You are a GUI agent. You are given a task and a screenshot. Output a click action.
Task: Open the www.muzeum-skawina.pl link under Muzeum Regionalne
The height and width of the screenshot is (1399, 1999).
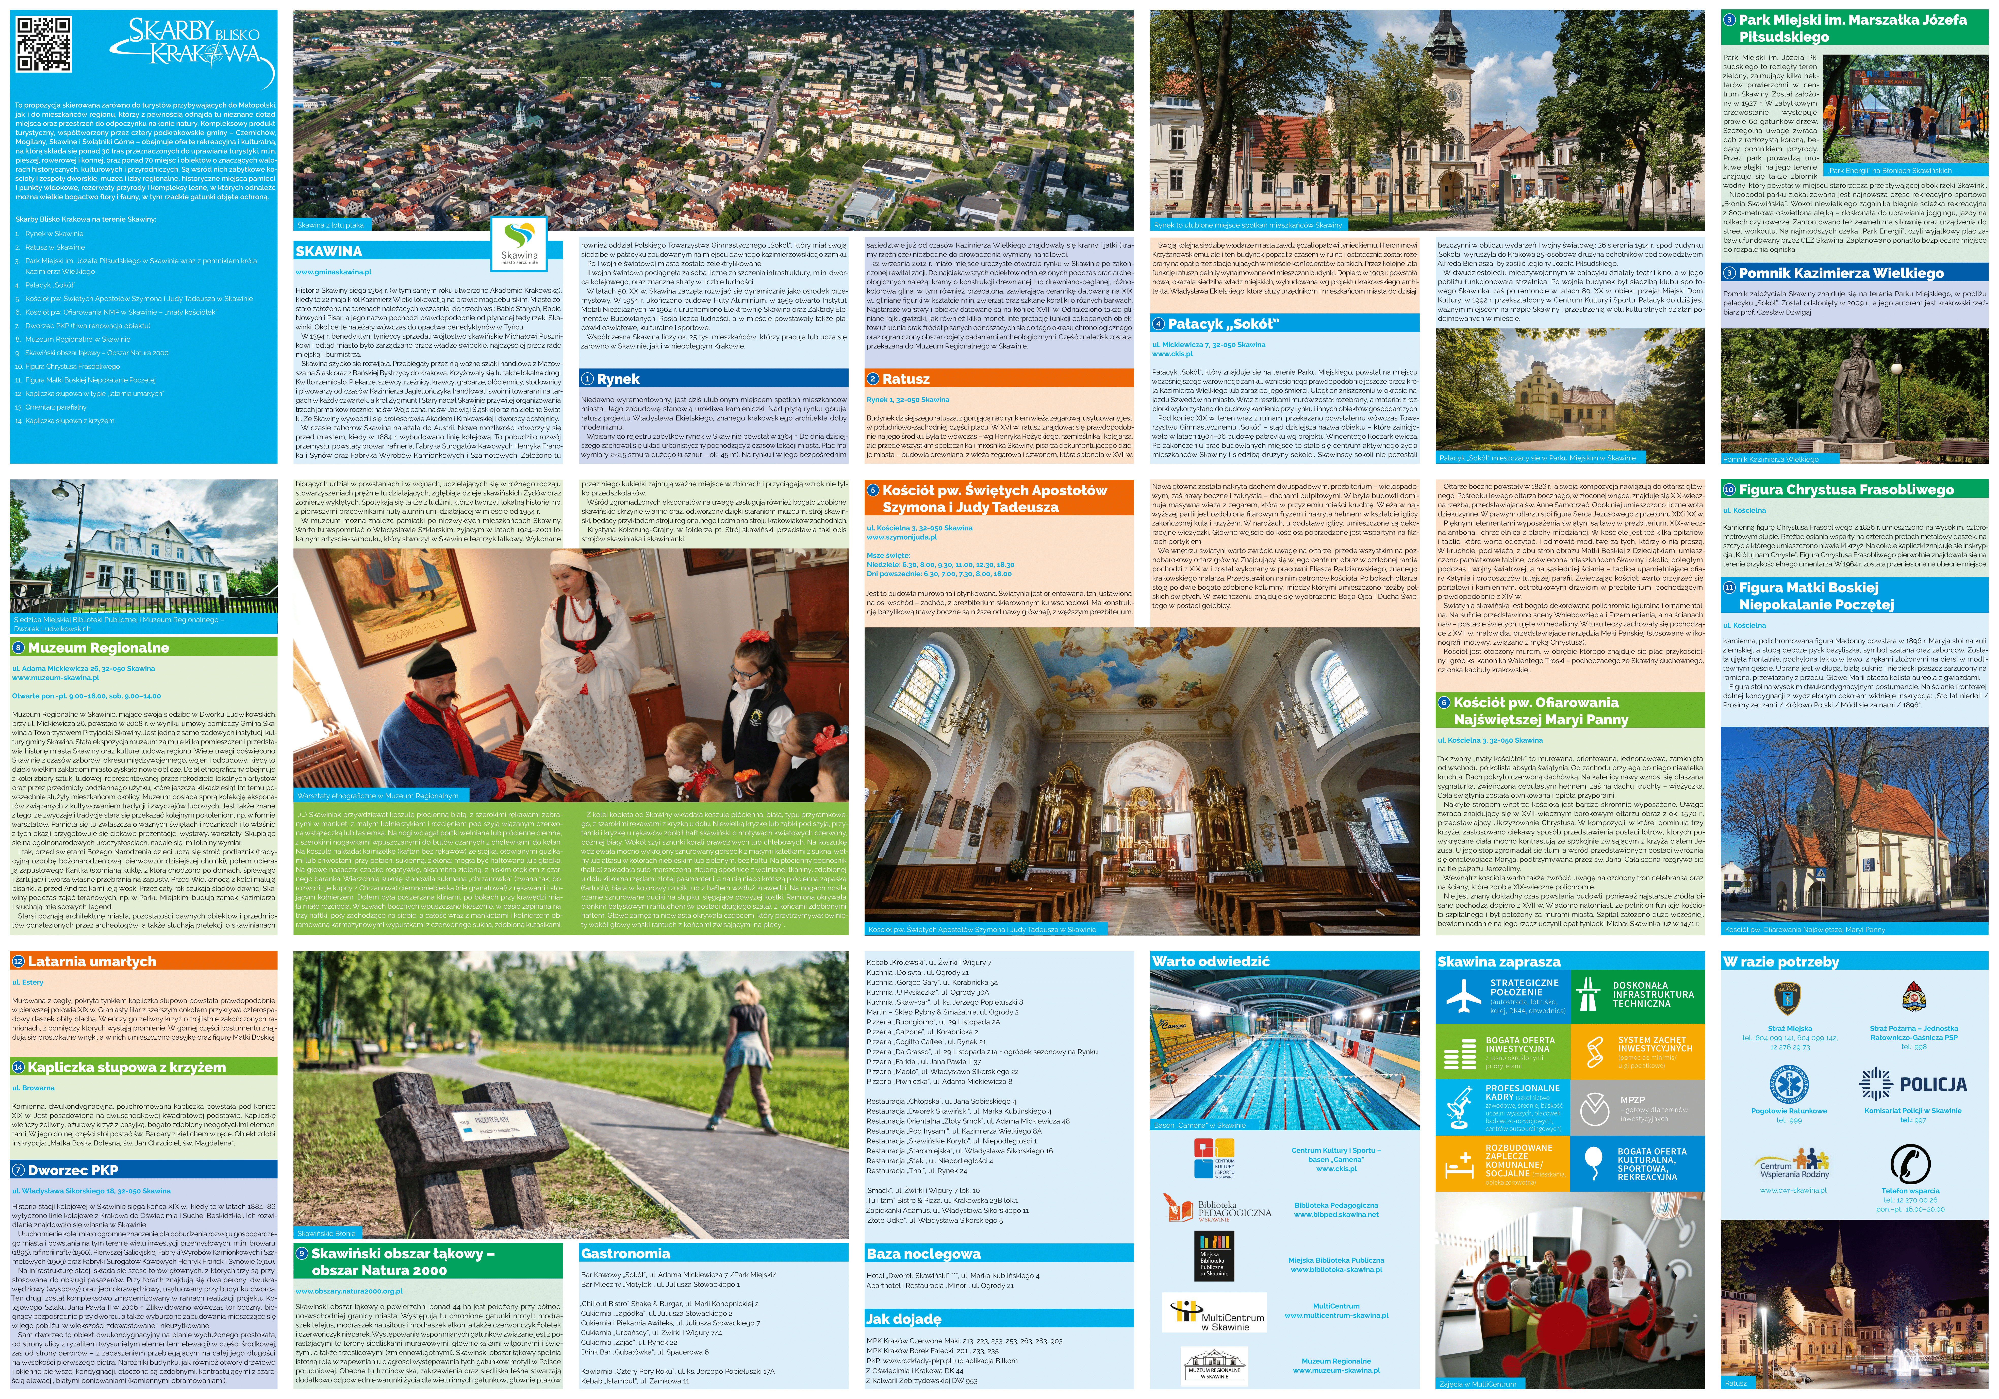(x=56, y=678)
